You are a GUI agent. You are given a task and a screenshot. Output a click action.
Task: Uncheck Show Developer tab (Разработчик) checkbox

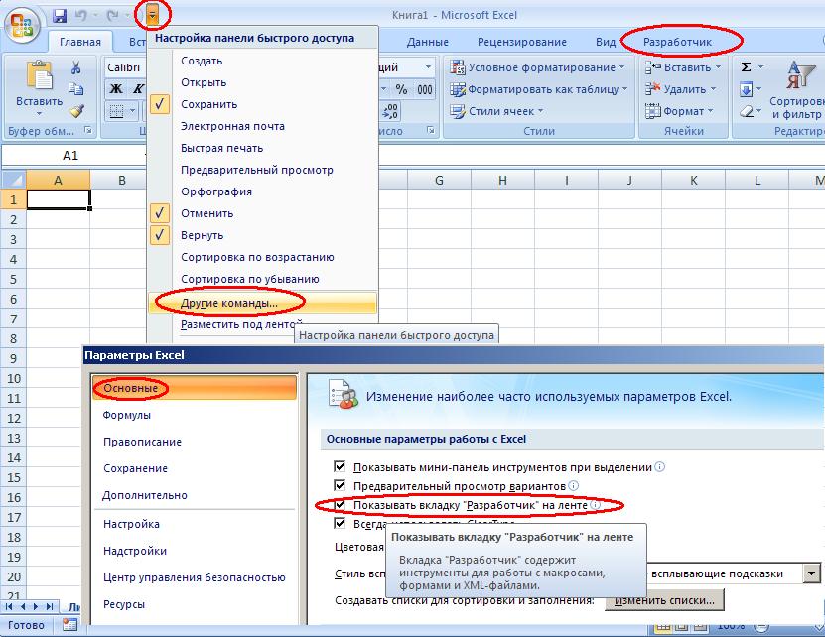(340, 505)
